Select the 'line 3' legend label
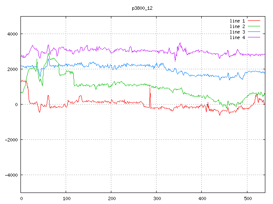 tap(237, 32)
